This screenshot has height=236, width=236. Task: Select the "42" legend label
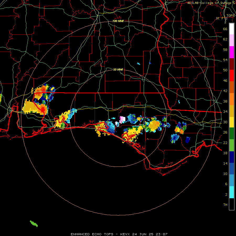point(225,91)
